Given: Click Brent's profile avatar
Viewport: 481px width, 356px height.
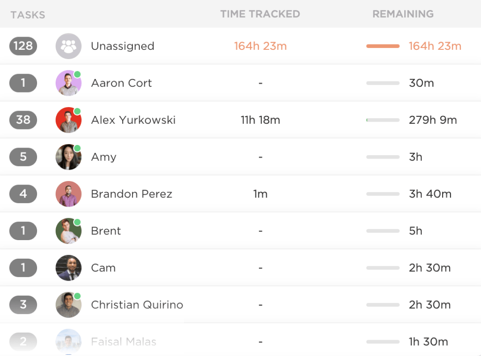Looking at the screenshot, I should coord(68,231).
